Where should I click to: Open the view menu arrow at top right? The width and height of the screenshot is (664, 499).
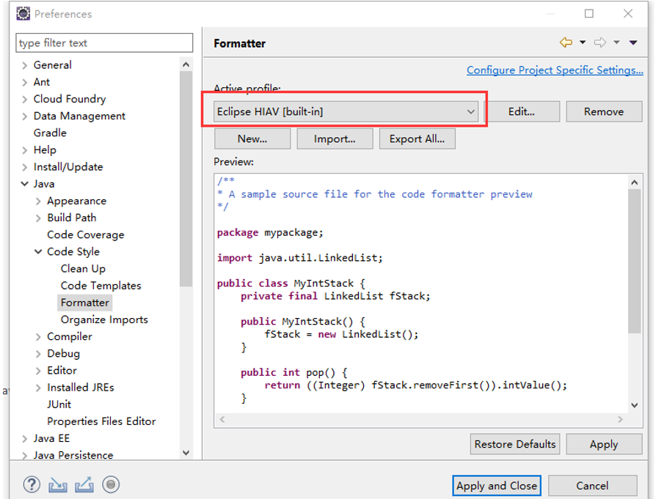634,42
